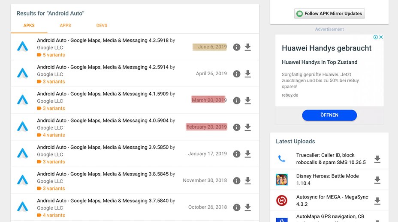Viewport: 398px width, 222px height.
Task: Click the March 20, 2019 date
Action: tap(209, 100)
